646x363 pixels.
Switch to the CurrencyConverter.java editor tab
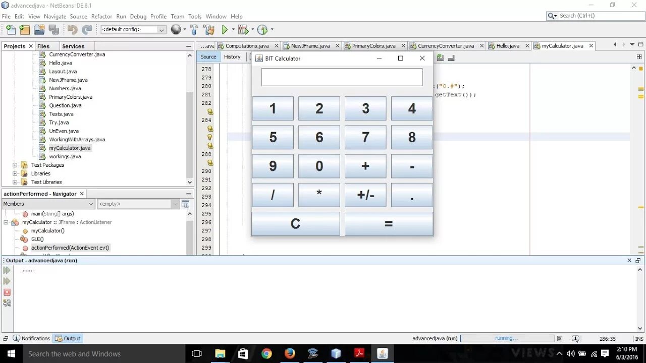[x=446, y=46]
